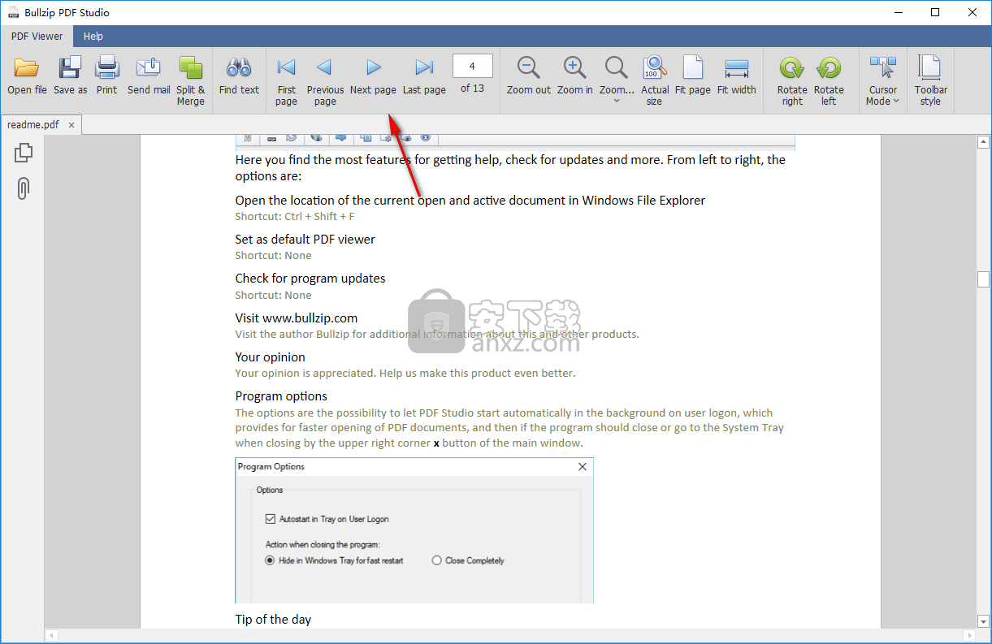The width and height of the screenshot is (992, 644).
Task: Maximize the Bullzip PDF Studio window
Action: pos(935,12)
